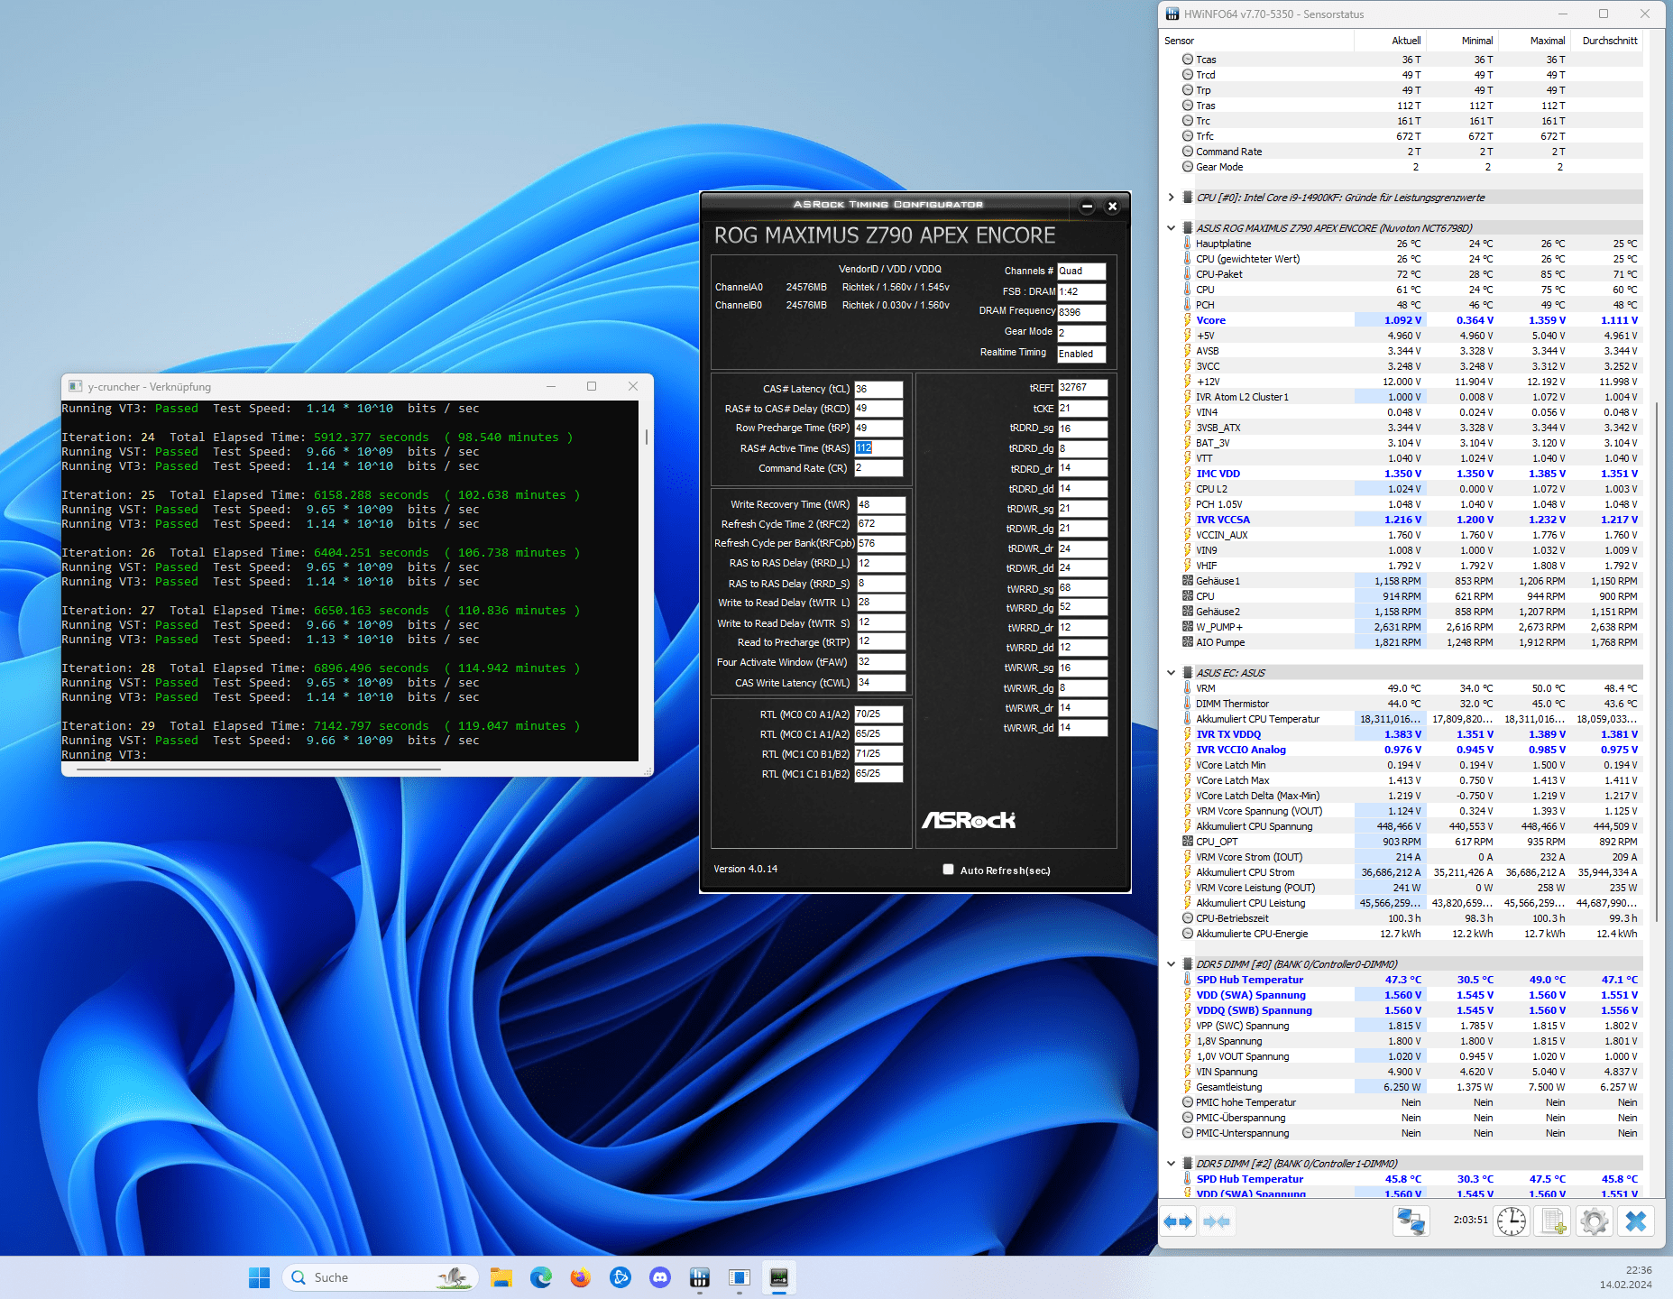
Task: Click the Gear Mode field in Timing Configurator
Action: (x=1081, y=333)
